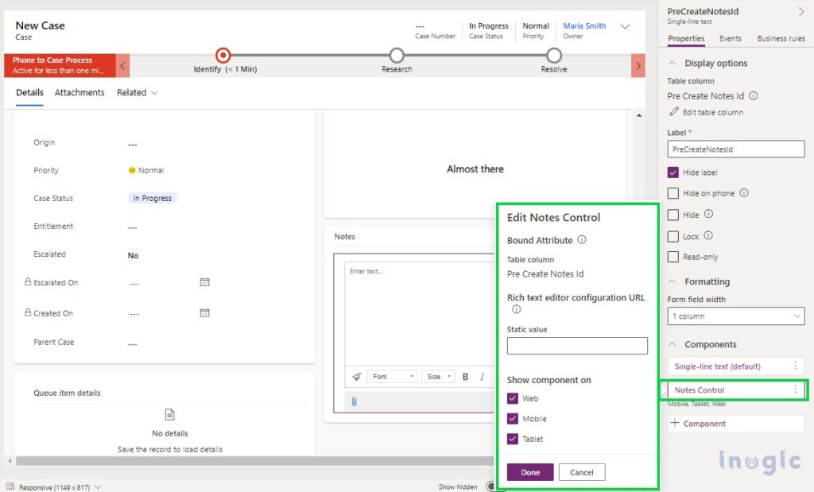Viewport: 814px width, 492px height.
Task: Collapse the Display options section
Action: coord(672,63)
